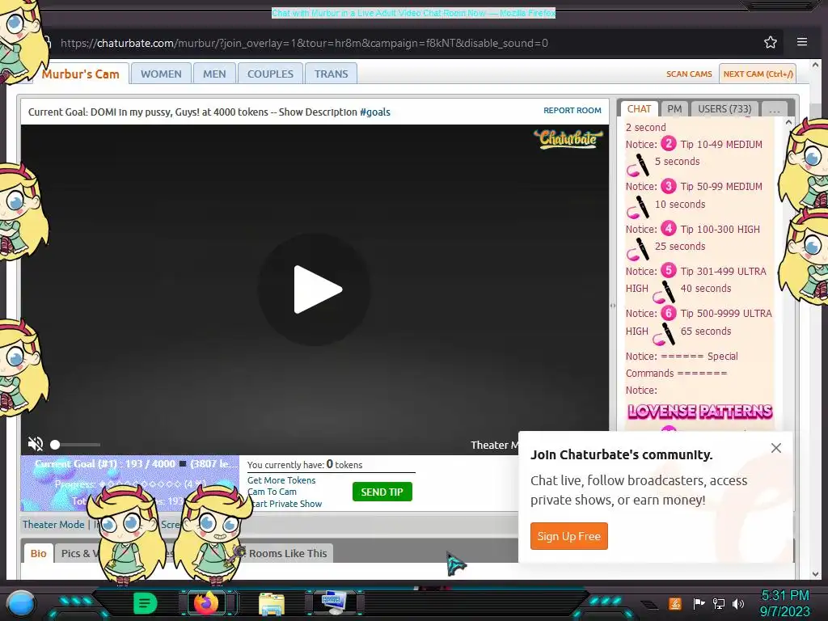Click the pink number 5 tip level badge
Viewport: 828px width, 621px height.
[669, 270]
